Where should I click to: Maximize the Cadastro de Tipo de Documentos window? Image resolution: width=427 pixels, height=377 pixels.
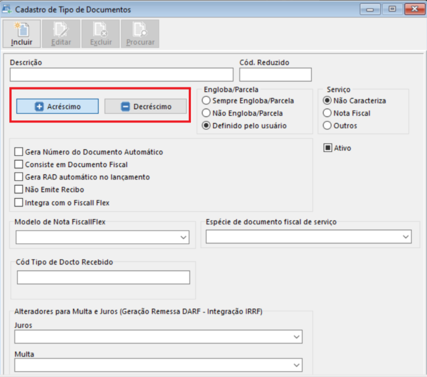click(x=392, y=9)
